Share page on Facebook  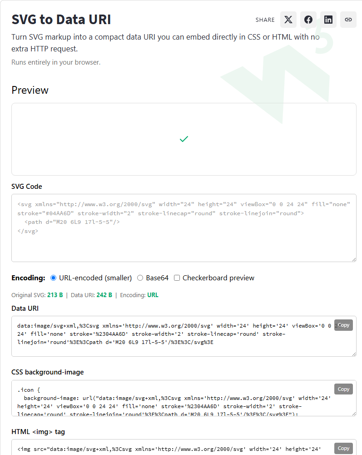tap(308, 20)
